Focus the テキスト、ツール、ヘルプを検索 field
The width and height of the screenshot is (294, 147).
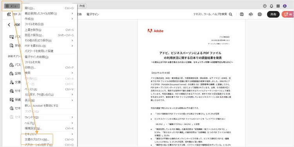pos(210,14)
